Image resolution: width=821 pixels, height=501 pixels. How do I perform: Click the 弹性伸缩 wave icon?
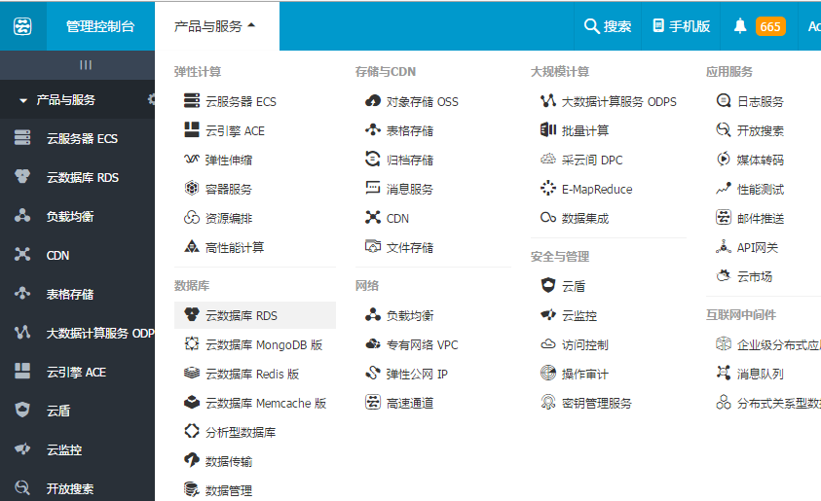point(192,159)
